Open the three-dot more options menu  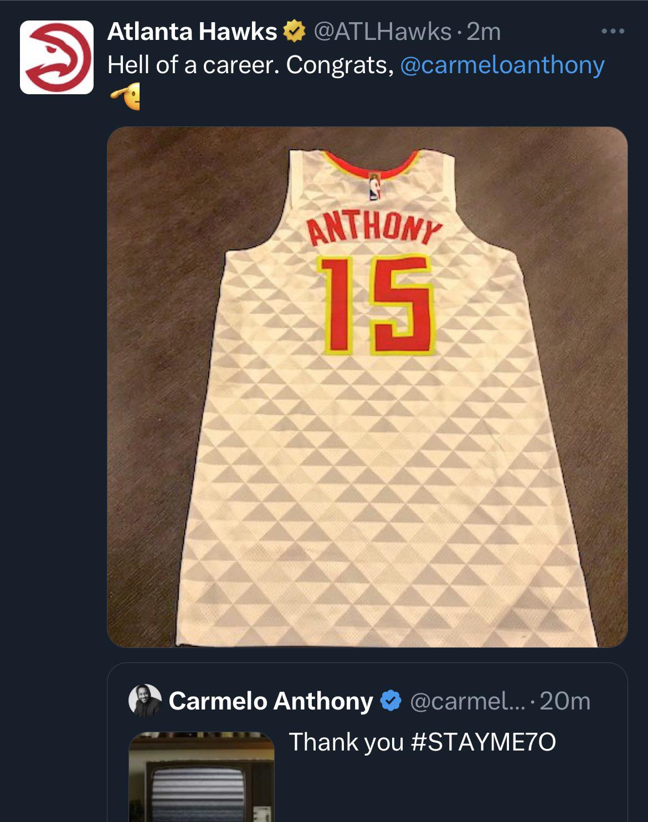click(613, 32)
